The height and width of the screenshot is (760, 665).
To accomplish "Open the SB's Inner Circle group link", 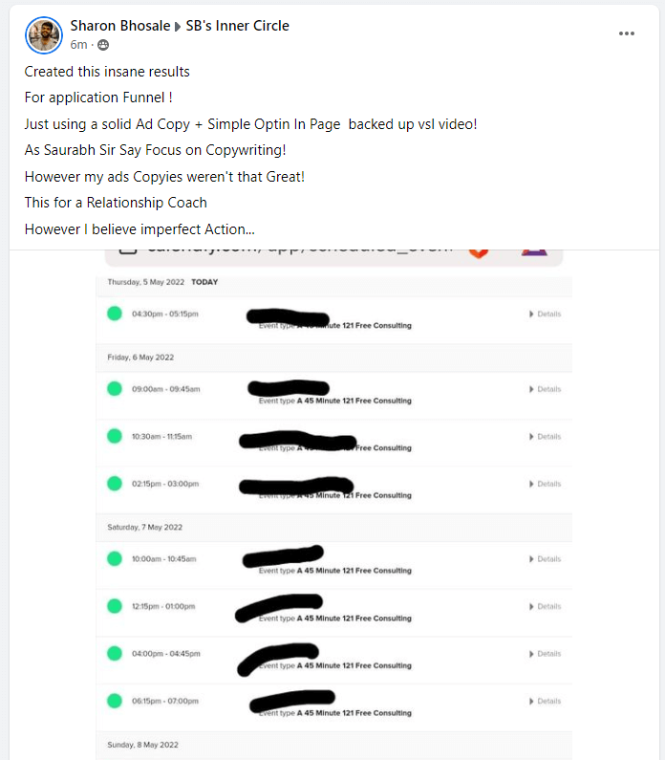I will [237, 26].
